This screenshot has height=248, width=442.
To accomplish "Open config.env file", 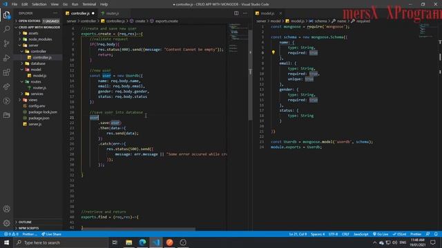I will point(37,106).
